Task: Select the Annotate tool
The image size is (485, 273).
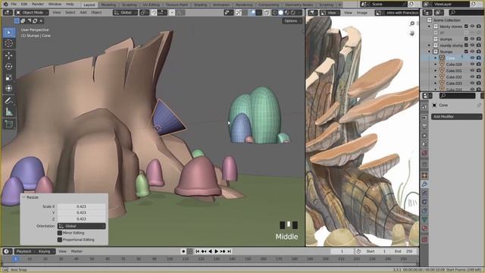Action: pos(9,101)
